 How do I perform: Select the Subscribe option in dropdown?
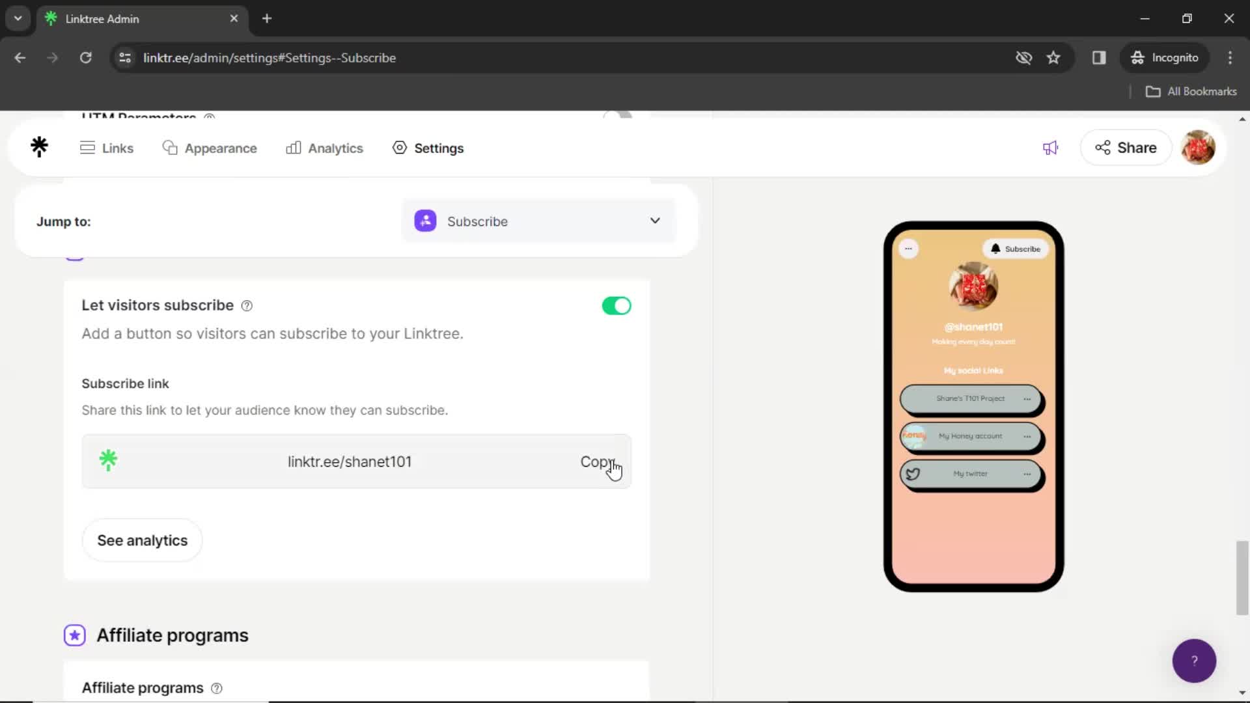tap(539, 221)
